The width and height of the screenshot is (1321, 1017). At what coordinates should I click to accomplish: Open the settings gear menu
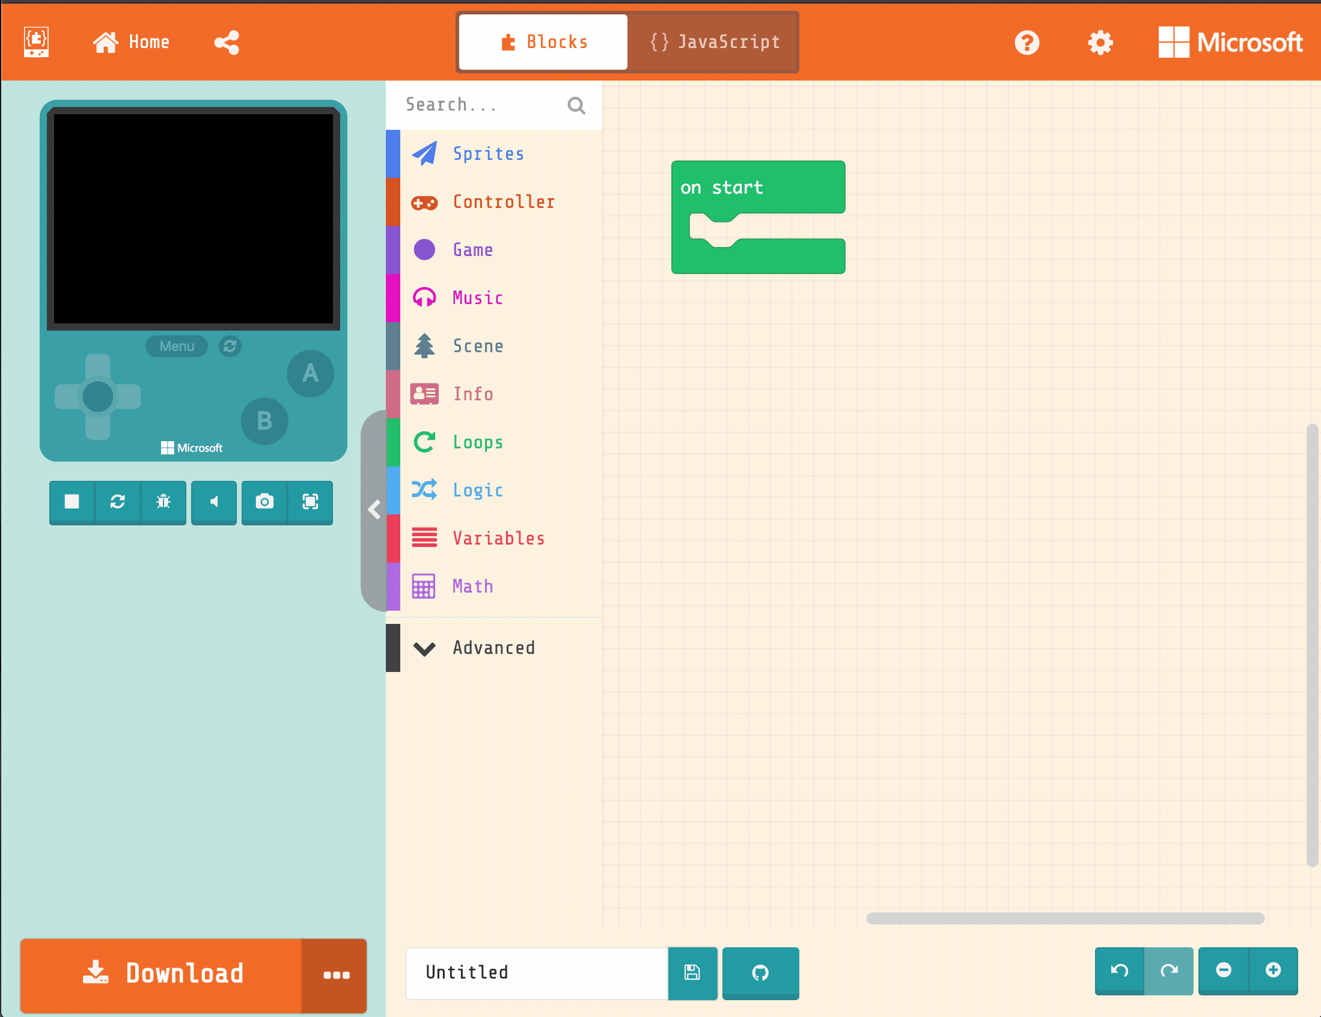point(1100,42)
